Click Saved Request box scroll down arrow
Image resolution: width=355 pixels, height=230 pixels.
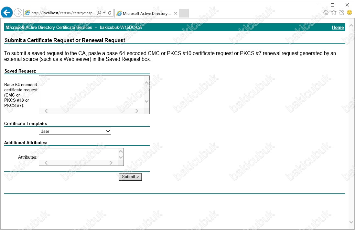(147, 101)
